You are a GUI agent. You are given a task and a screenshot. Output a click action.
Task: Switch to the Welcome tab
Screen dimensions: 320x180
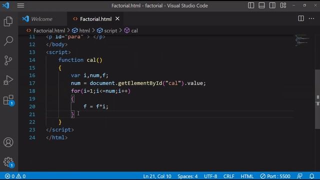coord(42,19)
